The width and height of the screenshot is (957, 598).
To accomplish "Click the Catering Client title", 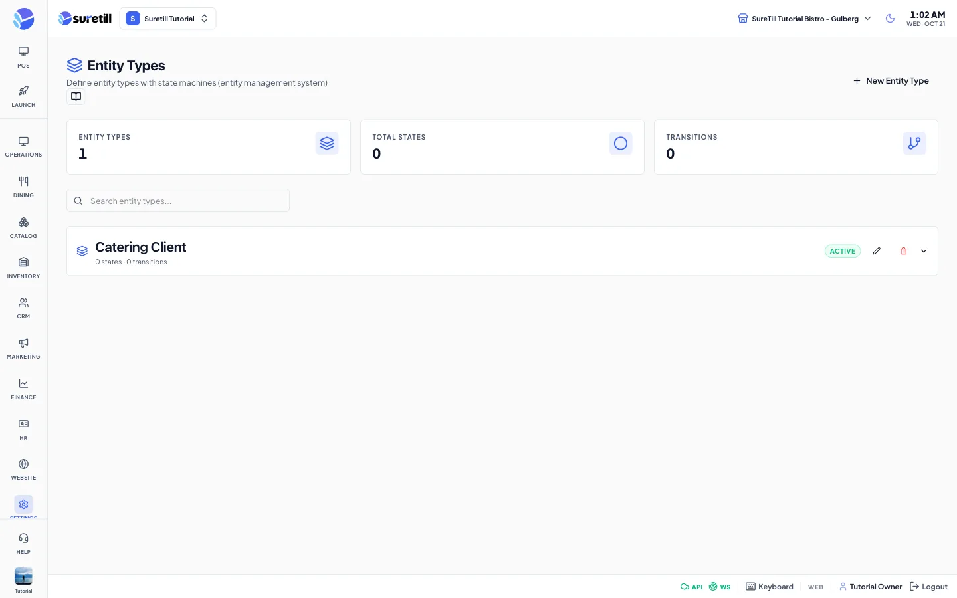I will (141, 247).
